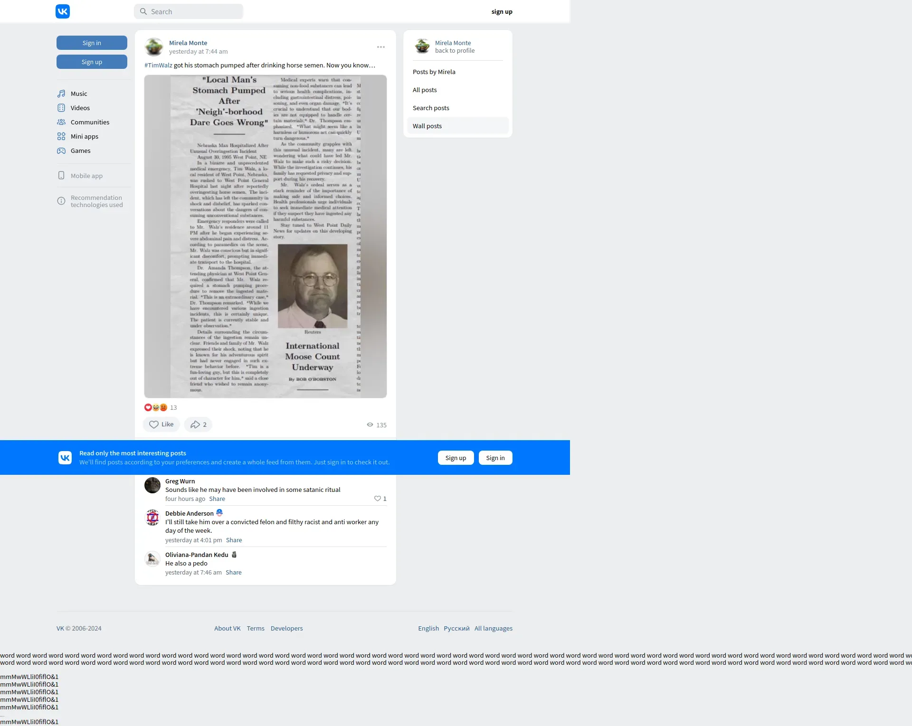Open the post's three-dot options menu
The width and height of the screenshot is (912, 726).
(381, 47)
